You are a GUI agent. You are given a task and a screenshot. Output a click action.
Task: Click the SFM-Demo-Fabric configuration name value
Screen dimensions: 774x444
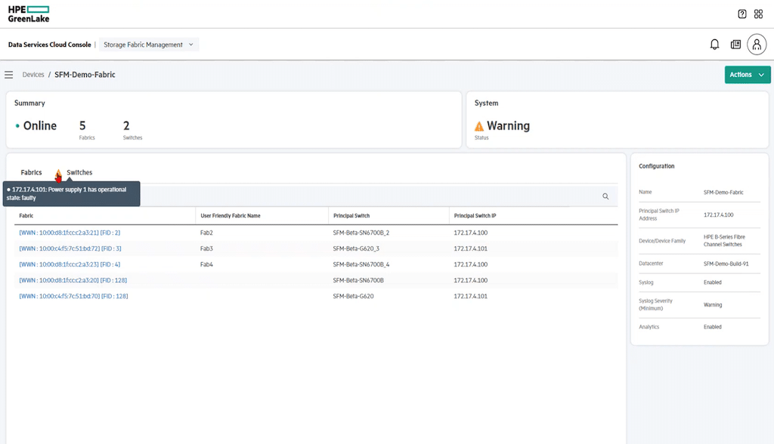coord(723,193)
